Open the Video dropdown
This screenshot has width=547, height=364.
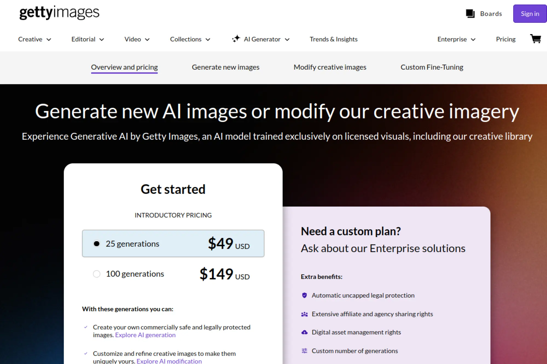137,39
